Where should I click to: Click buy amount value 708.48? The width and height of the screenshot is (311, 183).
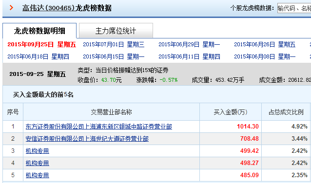(249, 138)
